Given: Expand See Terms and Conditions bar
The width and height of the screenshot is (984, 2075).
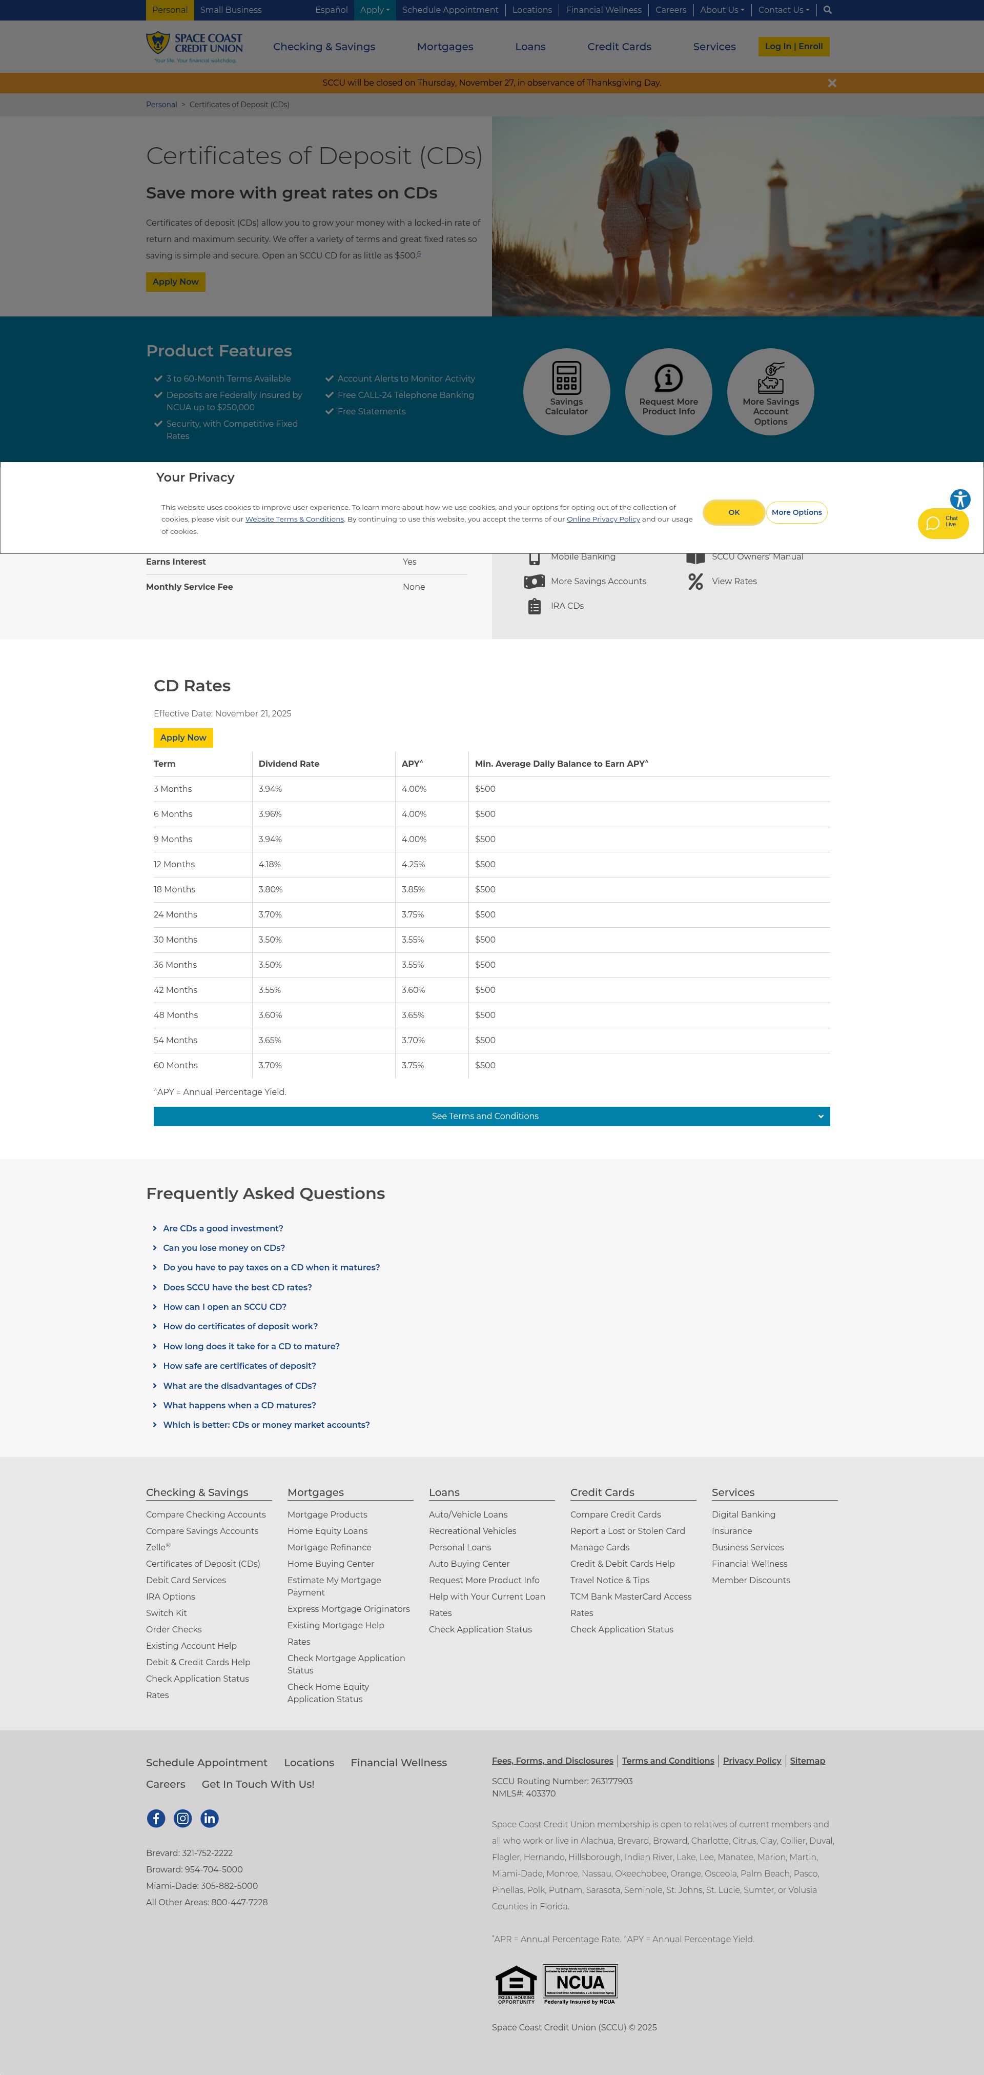Looking at the screenshot, I should point(491,1116).
